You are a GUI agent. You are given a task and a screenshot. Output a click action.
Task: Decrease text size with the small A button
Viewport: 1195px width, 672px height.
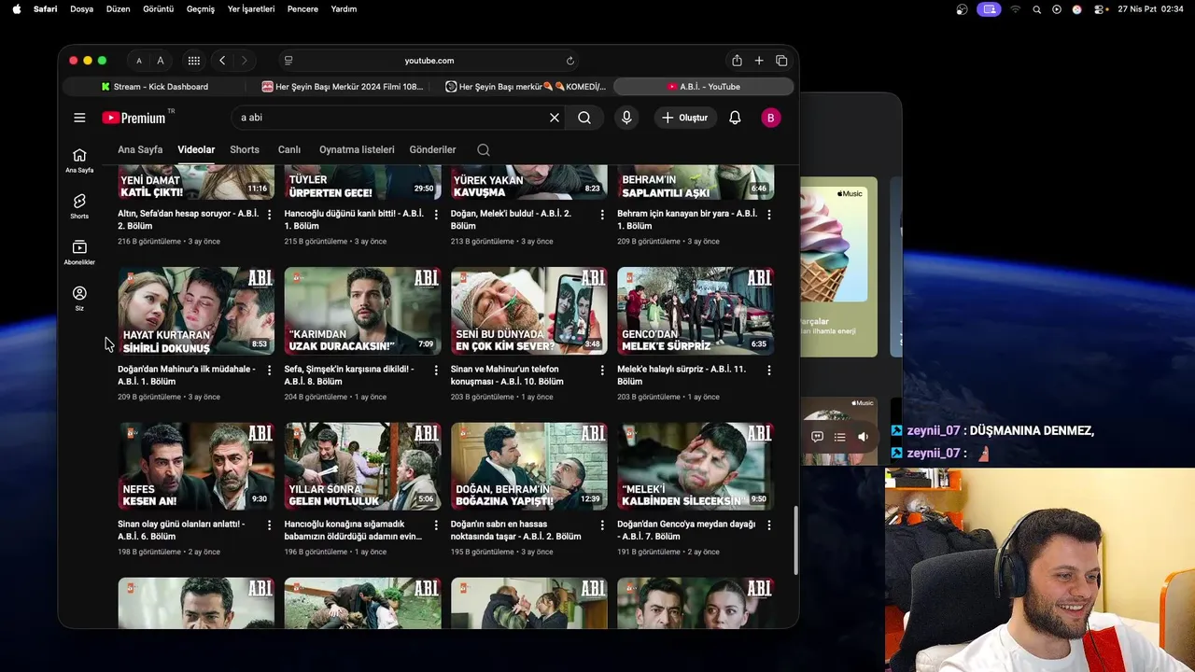click(x=139, y=61)
